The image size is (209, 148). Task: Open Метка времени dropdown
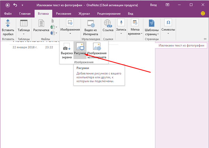click(x=135, y=27)
